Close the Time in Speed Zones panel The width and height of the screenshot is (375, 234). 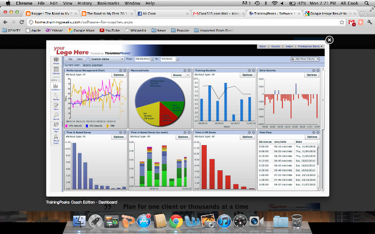[x=125, y=132]
